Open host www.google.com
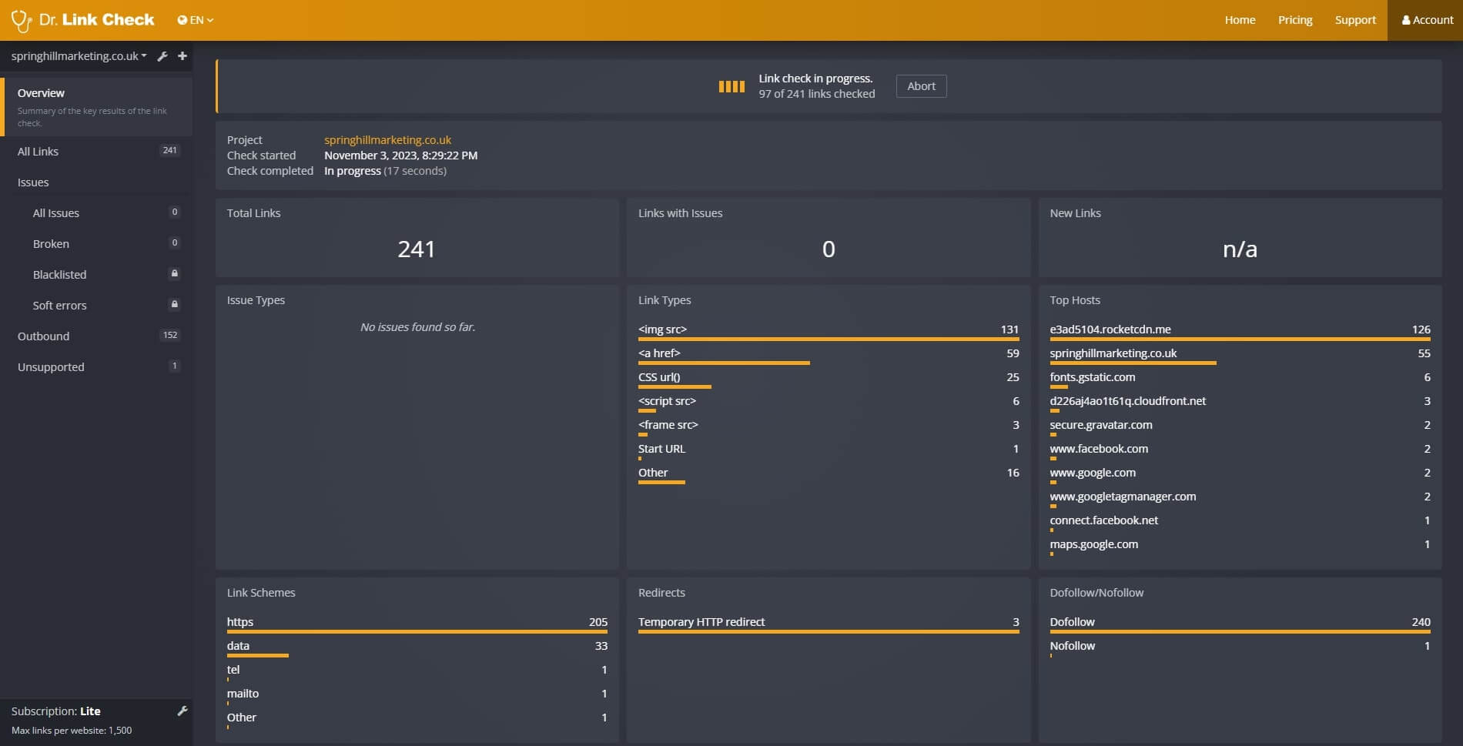The image size is (1463, 746). [x=1093, y=473]
